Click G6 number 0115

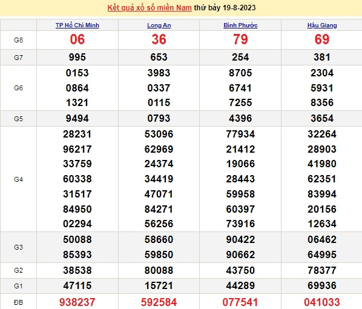coord(159,102)
